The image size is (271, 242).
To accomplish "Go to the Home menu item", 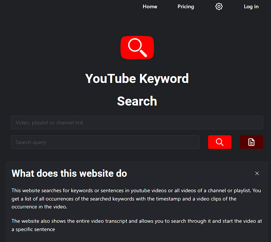I will tap(150, 6).
